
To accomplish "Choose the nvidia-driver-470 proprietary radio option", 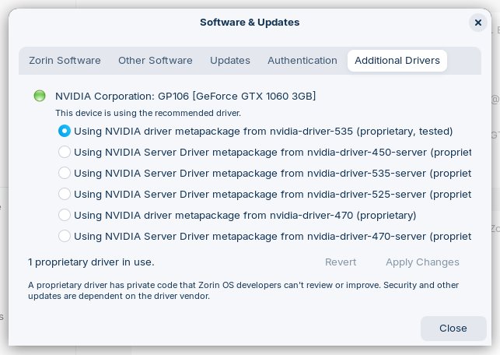I will pos(65,215).
